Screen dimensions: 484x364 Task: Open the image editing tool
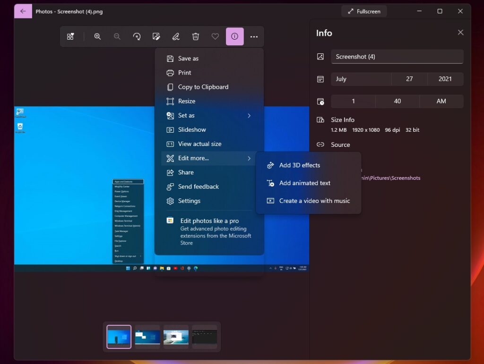156,36
